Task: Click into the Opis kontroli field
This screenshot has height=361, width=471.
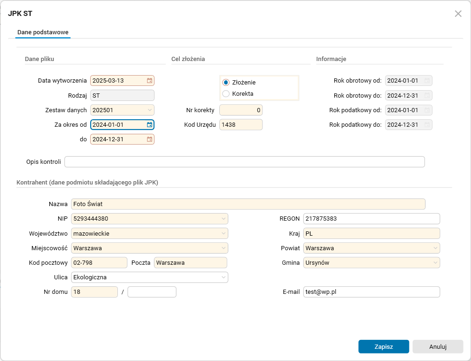Action: 244,162
